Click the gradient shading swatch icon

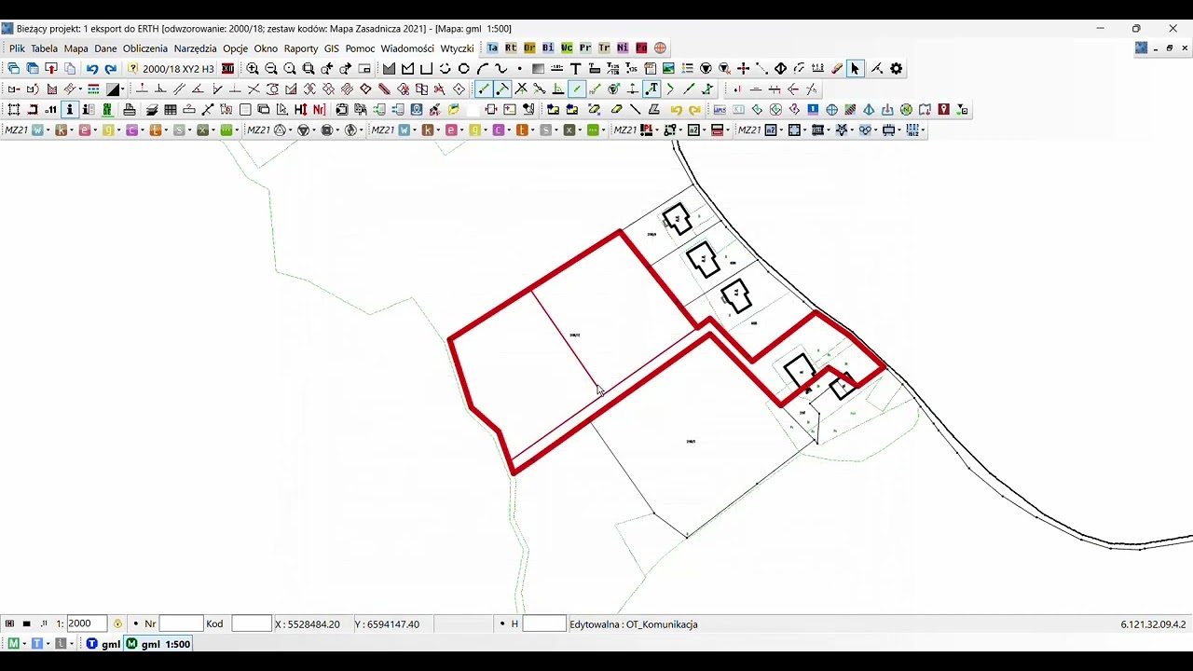(x=538, y=69)
